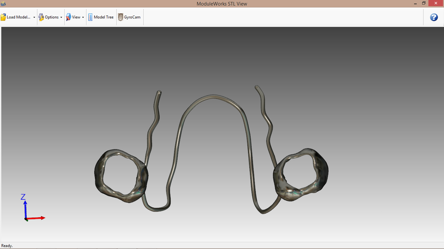The image size is (444, 249).
Task: Expand the View dropdown arrow
Action: [x=83, y=17]
